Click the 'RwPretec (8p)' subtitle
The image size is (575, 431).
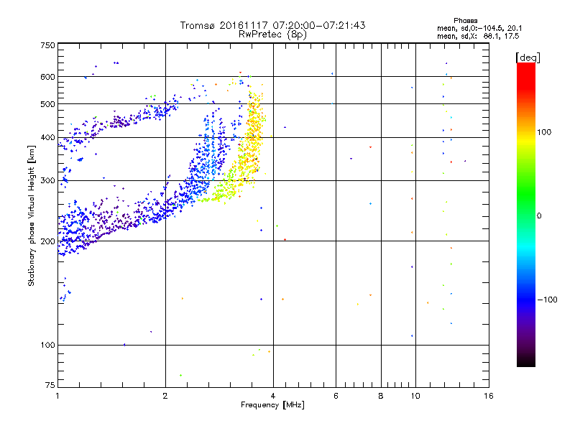pyautogui.click(x=272, y=34)
